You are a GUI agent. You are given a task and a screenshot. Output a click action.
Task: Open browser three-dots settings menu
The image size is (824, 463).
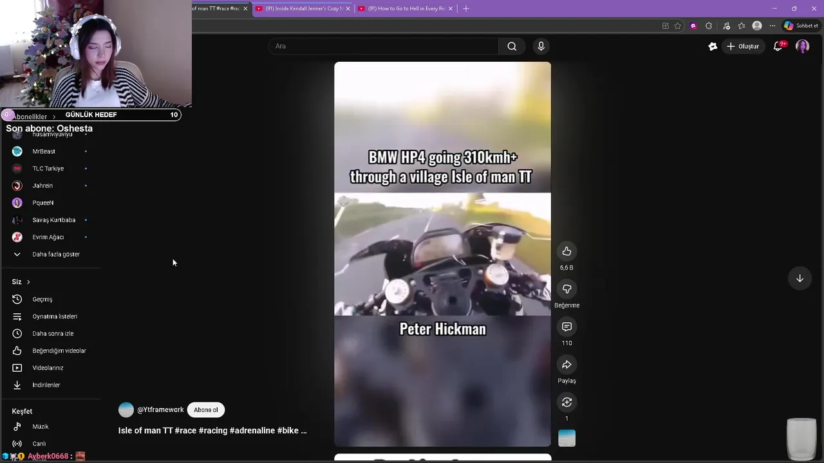(x=772, y=26)
